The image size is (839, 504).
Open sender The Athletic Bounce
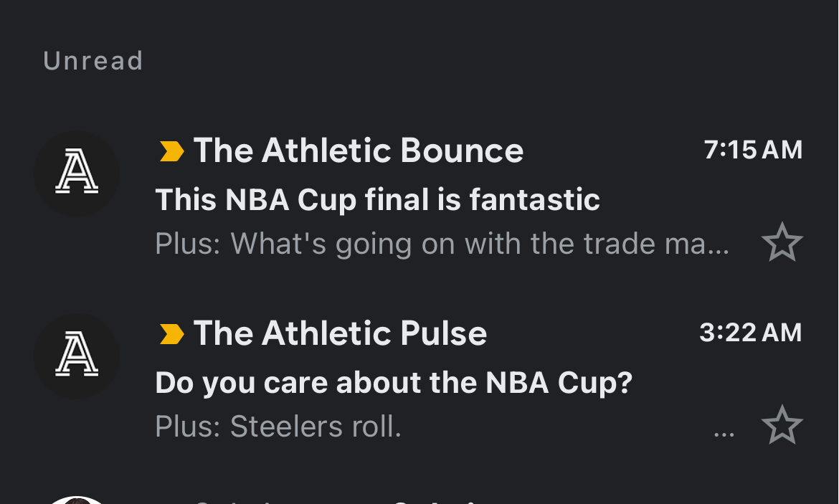coord(359,151)
